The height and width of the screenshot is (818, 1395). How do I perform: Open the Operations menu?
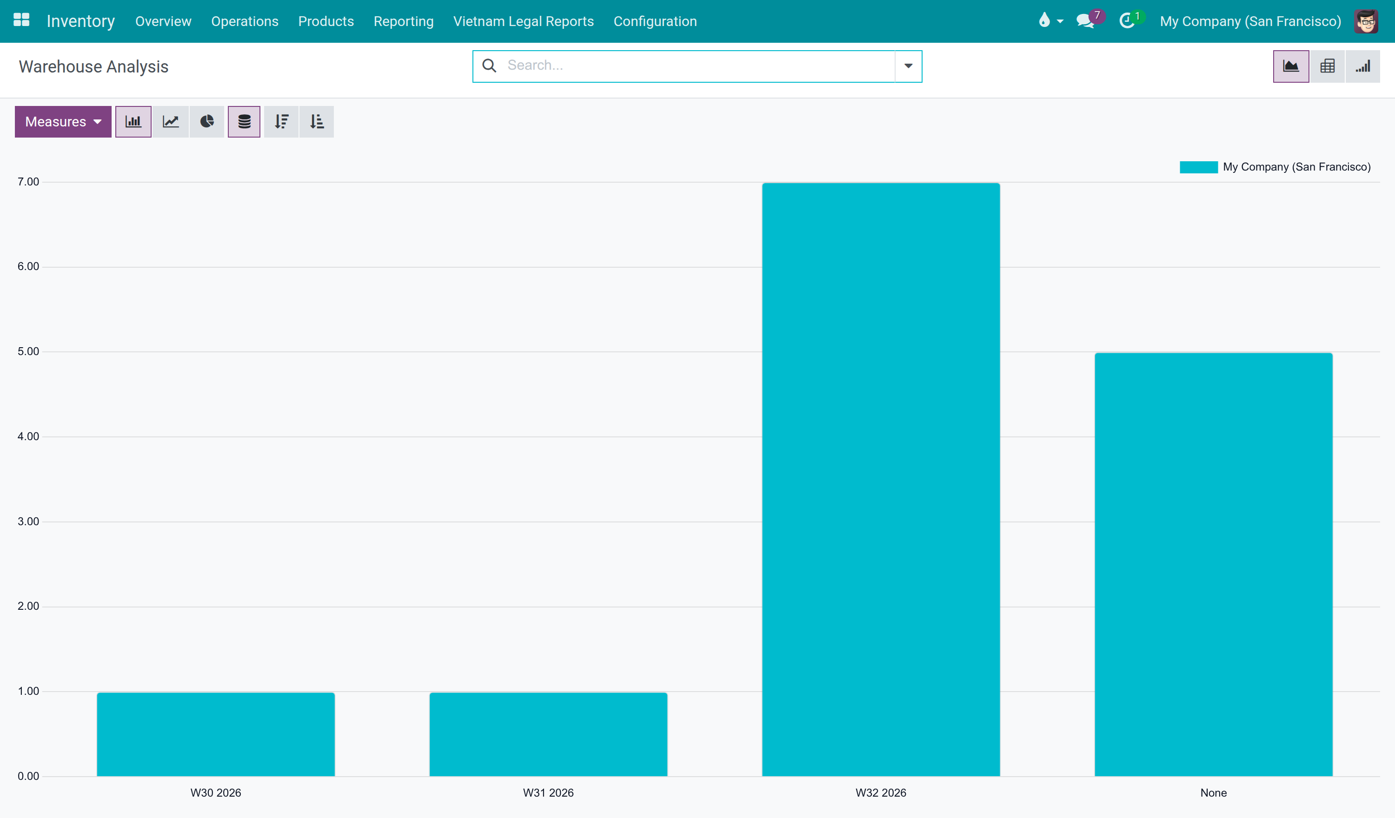pyautogui.click(x=245, y=21)
